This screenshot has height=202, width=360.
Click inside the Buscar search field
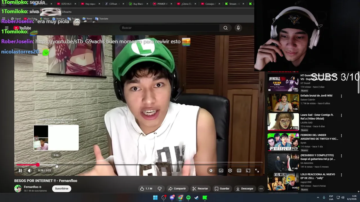(170, 28)
